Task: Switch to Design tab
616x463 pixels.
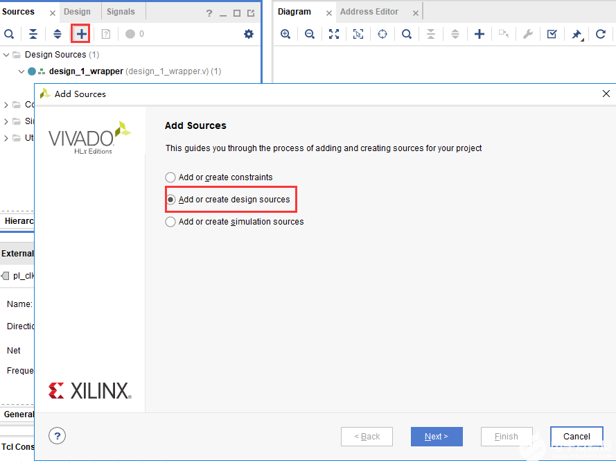Action: [77, 12]
